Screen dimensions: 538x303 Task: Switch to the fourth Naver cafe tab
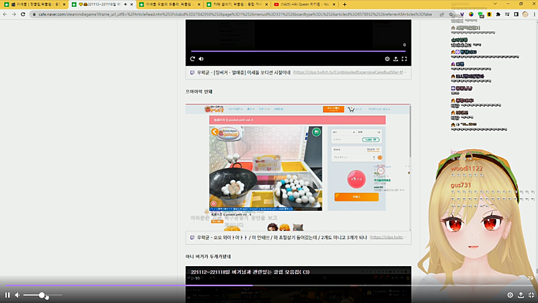point(237,5)
